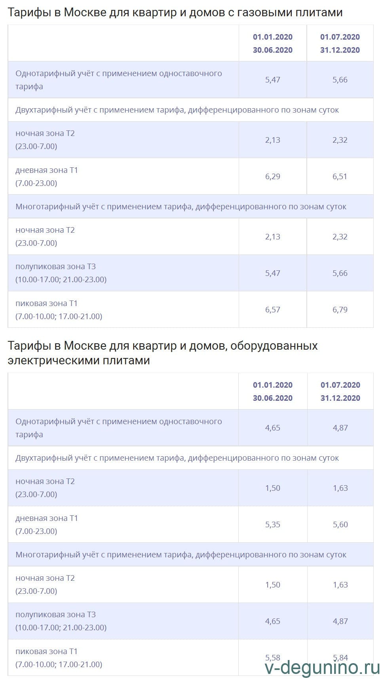Select the 6,29 daytime zone T1 value

tap(273, 176)
